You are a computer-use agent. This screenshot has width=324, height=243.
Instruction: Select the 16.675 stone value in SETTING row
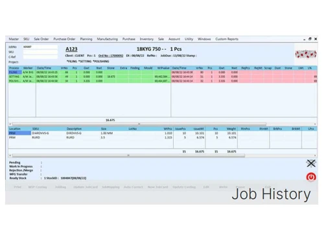(111, 76)
